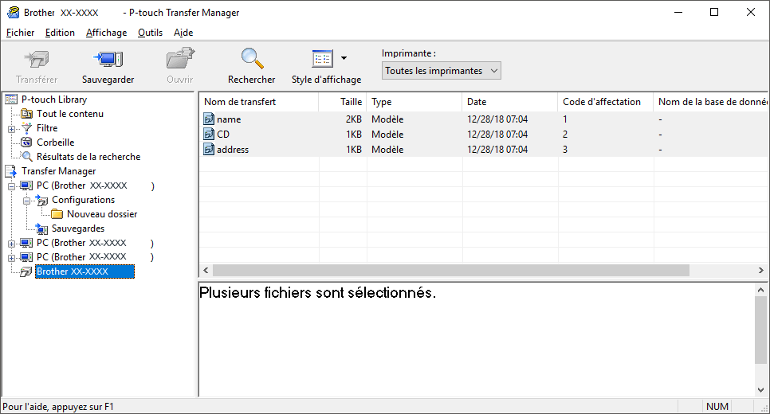
Task: Click the 2KB size cell
Action: click(x=354, y=119)
